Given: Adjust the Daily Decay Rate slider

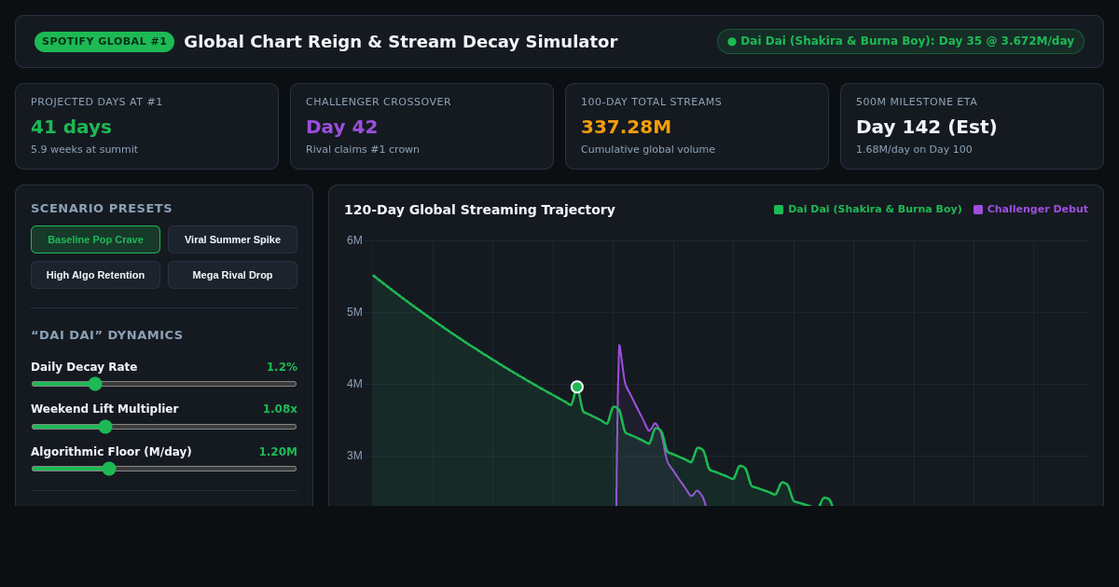Looking at the screenshot, I should click(x=164, y=384).
